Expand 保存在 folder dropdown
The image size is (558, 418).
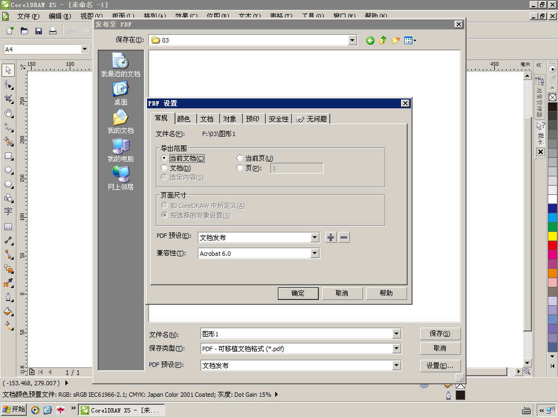[x=353, y=40]
